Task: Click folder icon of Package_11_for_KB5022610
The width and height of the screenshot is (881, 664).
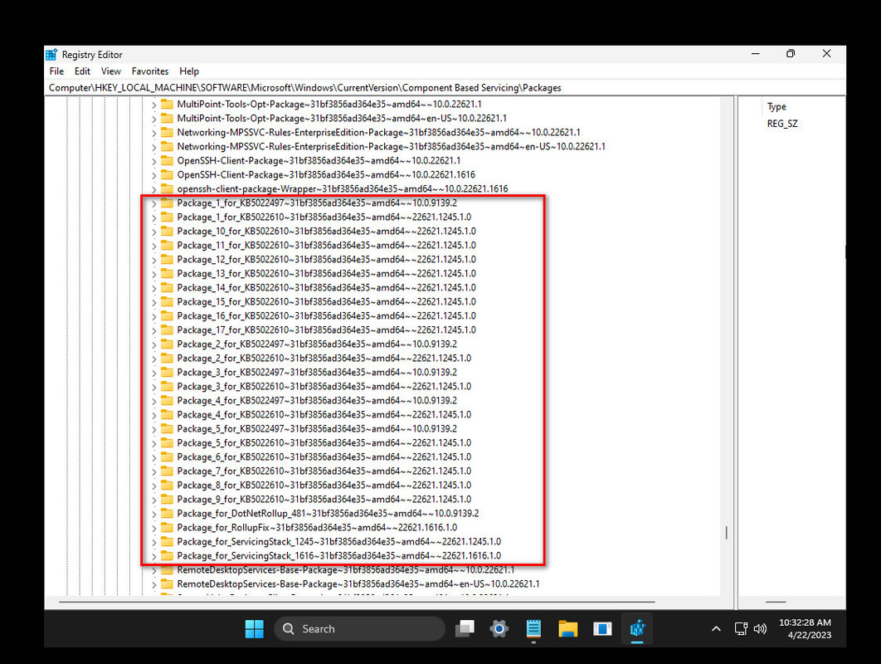Action: 167,245
